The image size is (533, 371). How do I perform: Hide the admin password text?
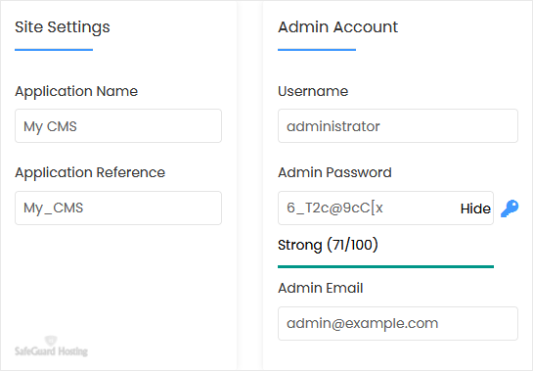pyautogui.click(x=475, y=209)
